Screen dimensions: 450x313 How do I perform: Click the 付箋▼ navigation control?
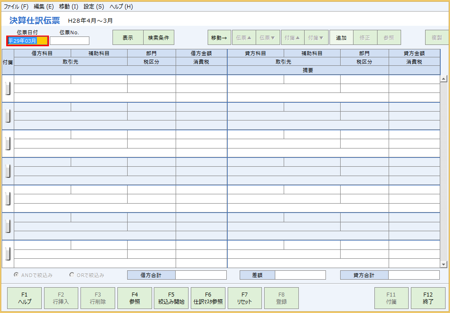click(x=316, y=37)
